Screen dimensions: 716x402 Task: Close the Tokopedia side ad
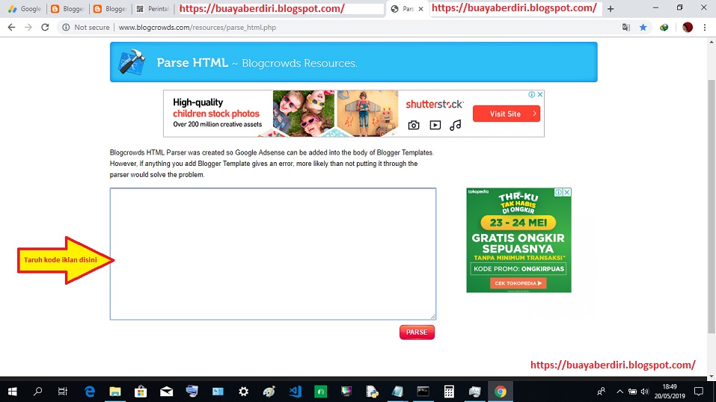[x=566, y=193]
